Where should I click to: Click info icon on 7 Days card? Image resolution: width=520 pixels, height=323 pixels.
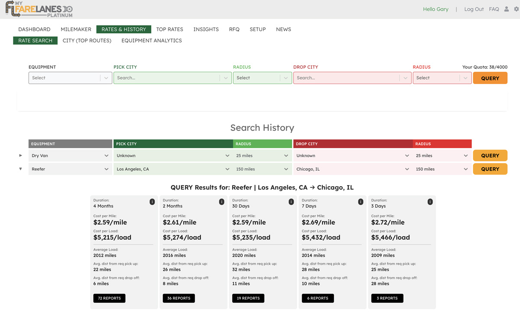coord(361,202)
